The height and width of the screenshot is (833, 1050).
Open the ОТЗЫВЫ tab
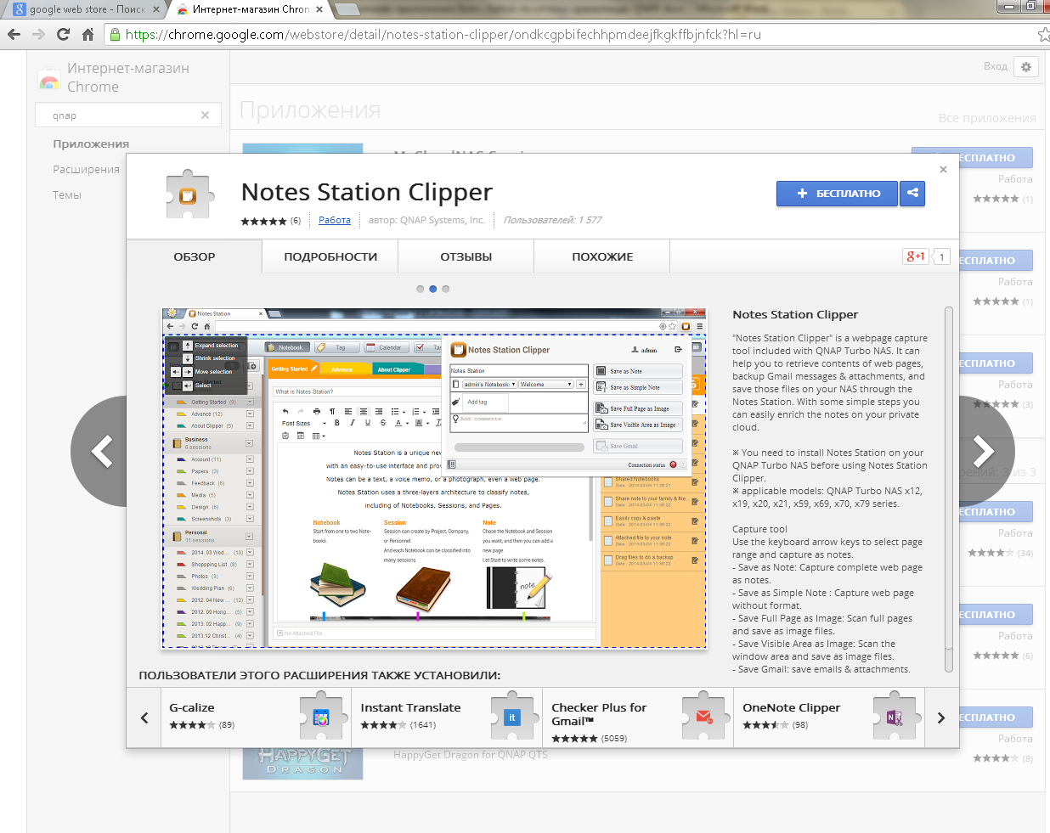466,256
